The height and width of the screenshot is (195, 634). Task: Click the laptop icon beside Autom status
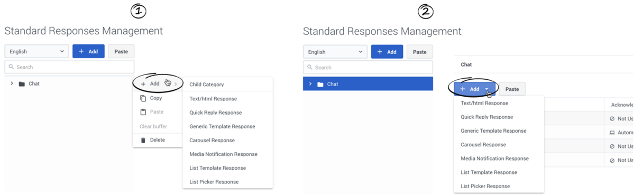tap(612, 133)
